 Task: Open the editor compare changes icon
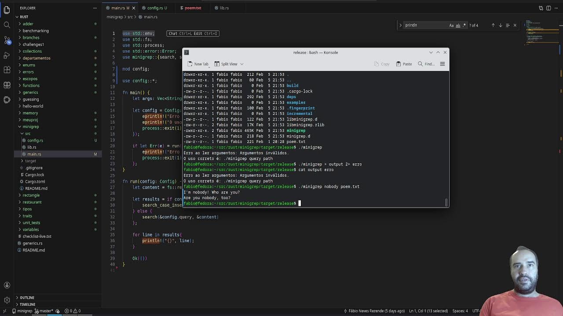tap(541, 8)
